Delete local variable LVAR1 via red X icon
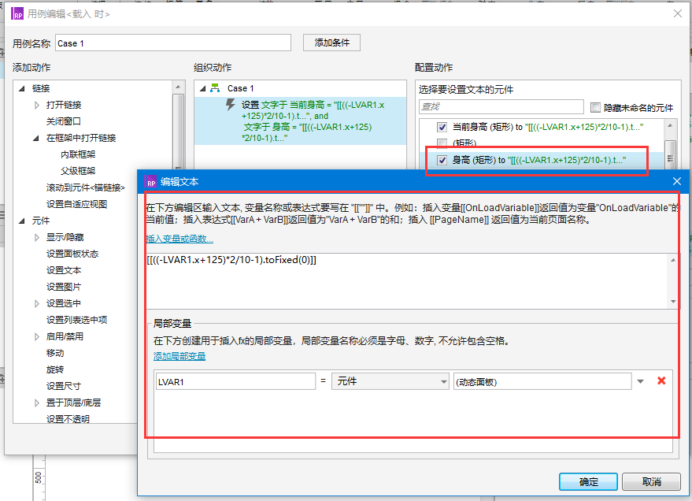 (661, 380)
